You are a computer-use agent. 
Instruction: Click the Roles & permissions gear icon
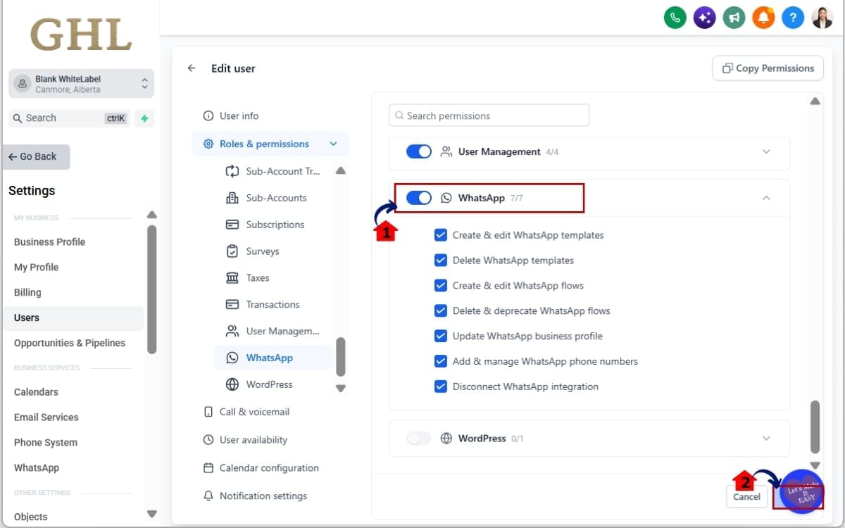coord(208,144)
